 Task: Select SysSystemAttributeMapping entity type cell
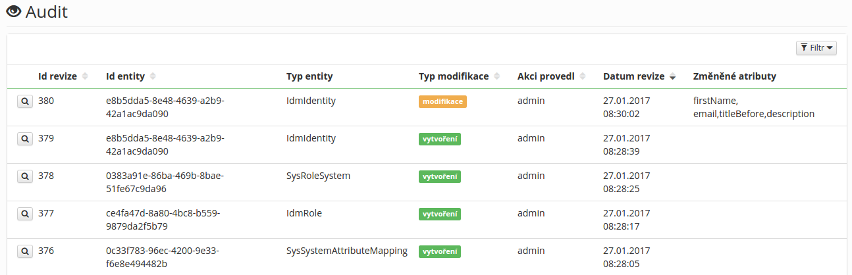[x=347, y=251]
